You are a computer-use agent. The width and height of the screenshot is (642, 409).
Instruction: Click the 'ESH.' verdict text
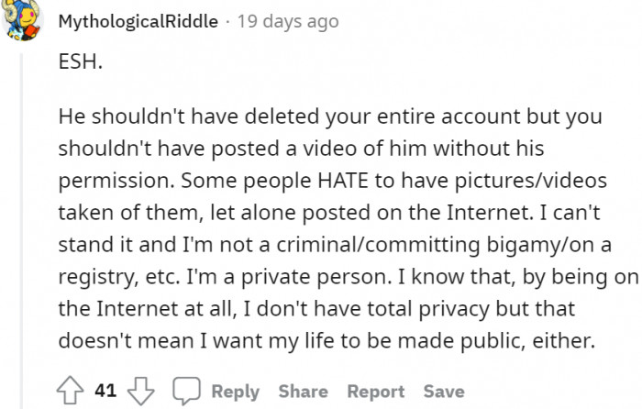(x=76, y=68)
